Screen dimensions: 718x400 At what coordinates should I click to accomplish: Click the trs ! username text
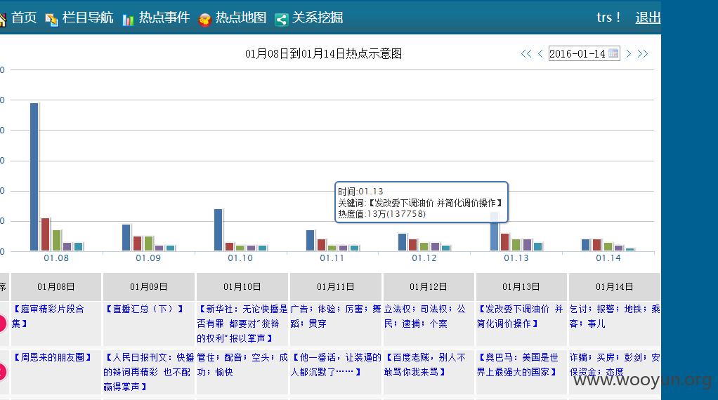608,18
